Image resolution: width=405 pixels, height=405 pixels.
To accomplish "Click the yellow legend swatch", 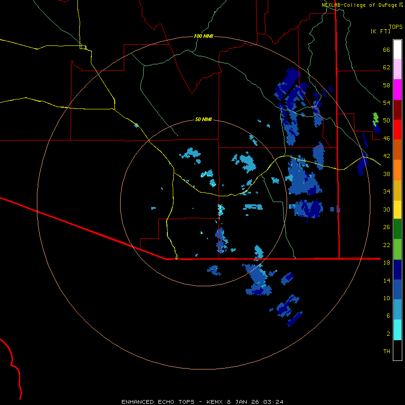I will (397, 210).
